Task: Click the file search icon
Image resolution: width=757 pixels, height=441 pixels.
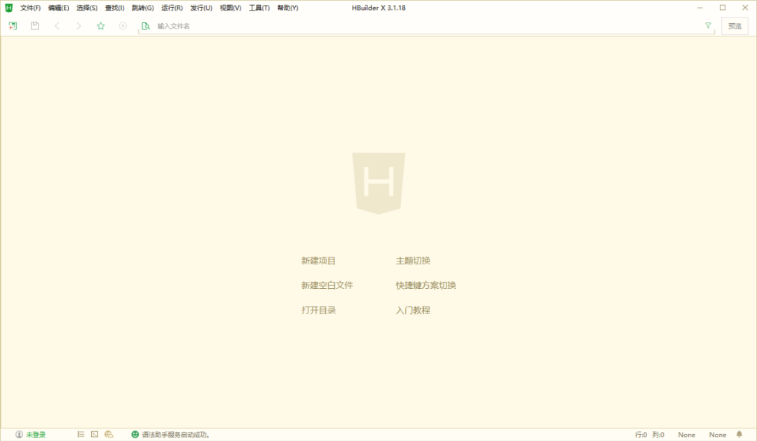Action: coord(145,26)
